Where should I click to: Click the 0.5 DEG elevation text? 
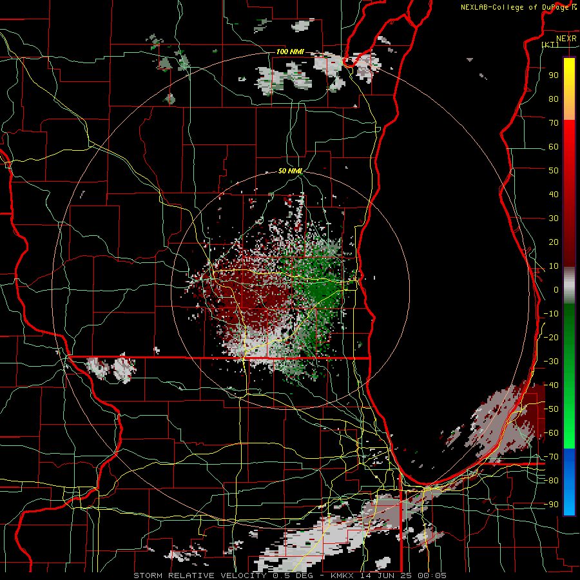click(295, 575)
